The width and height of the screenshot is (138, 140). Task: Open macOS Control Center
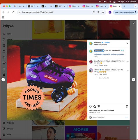(114, 1)
